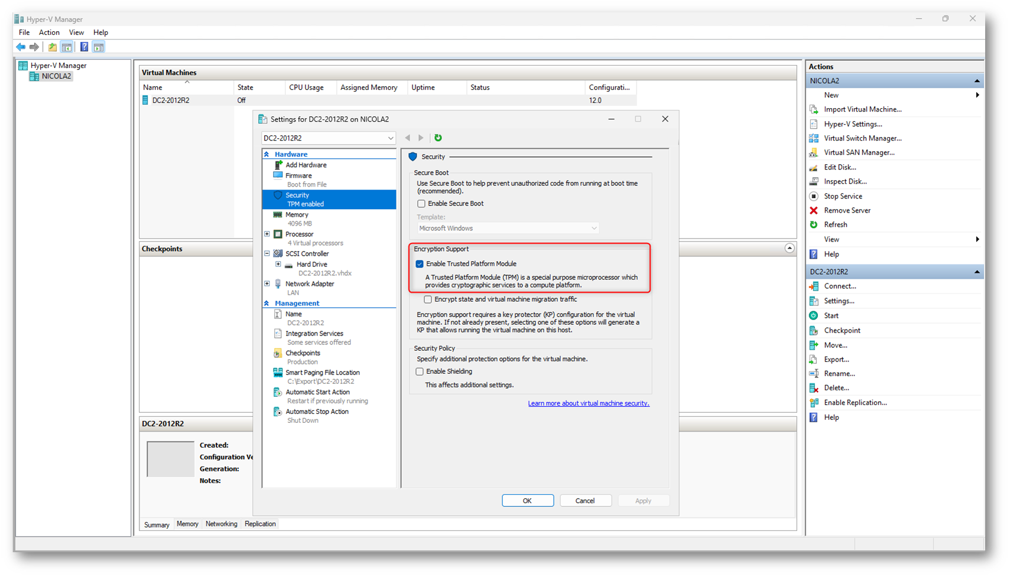Enable the Secure Boot checkbox

421,204
